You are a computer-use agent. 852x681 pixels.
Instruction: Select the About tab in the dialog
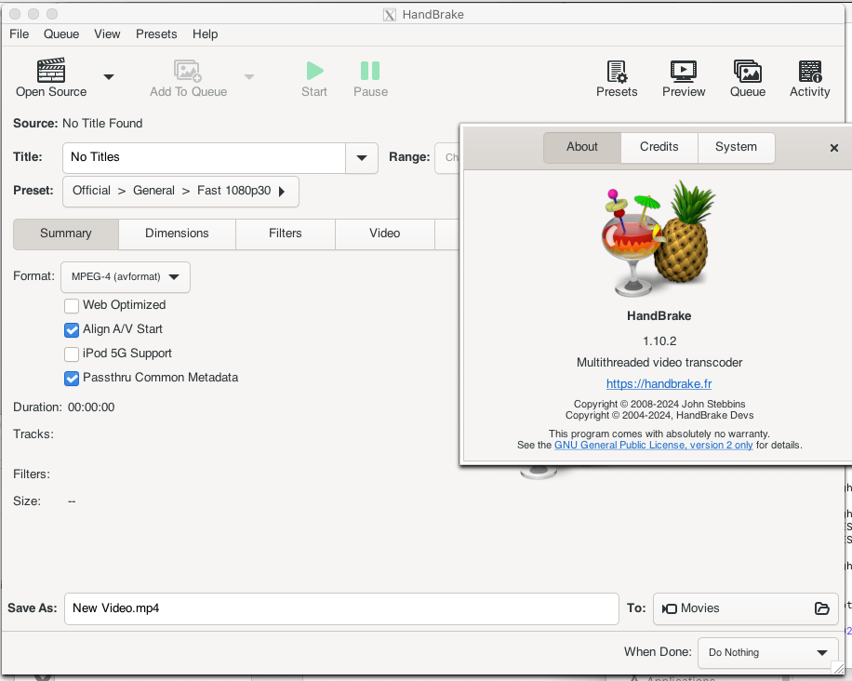(x=582, y=147)
